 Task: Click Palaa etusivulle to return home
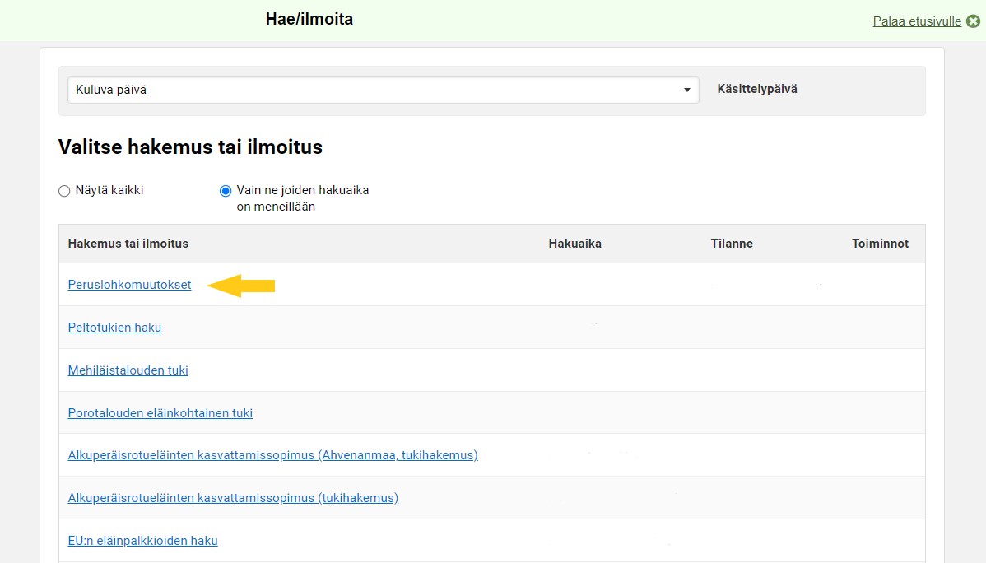click(x=918, y=21)
